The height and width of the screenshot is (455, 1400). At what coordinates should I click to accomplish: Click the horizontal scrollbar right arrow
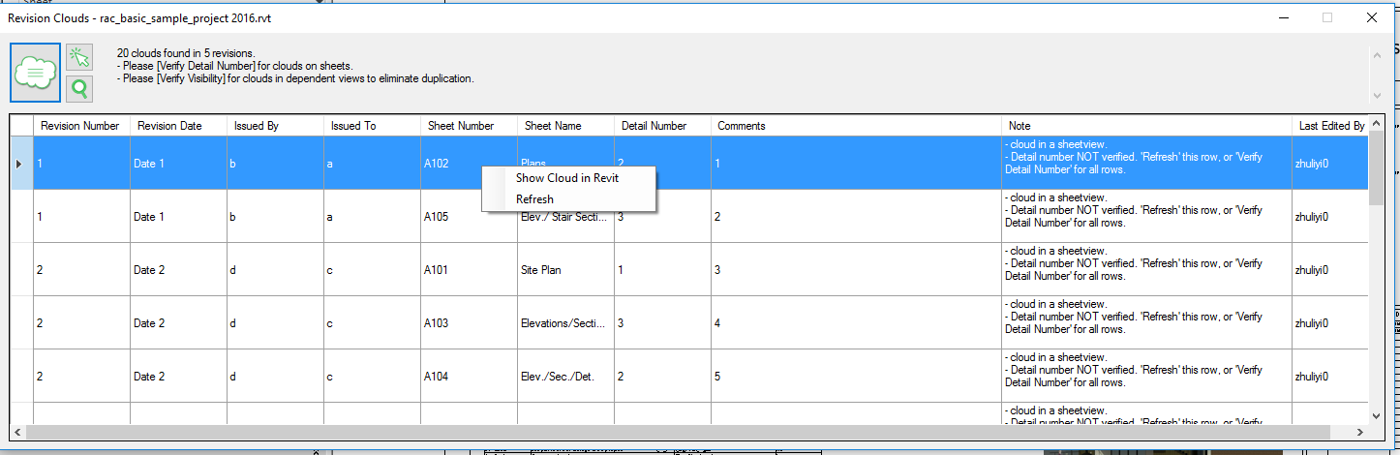pyautogui.click(x=1360, y=432)
